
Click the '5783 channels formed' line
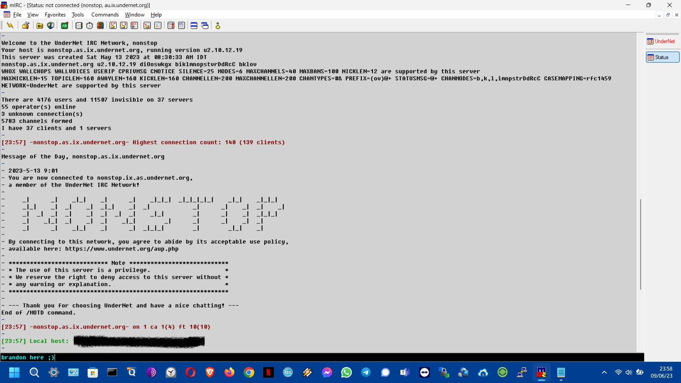click(37, 121)
